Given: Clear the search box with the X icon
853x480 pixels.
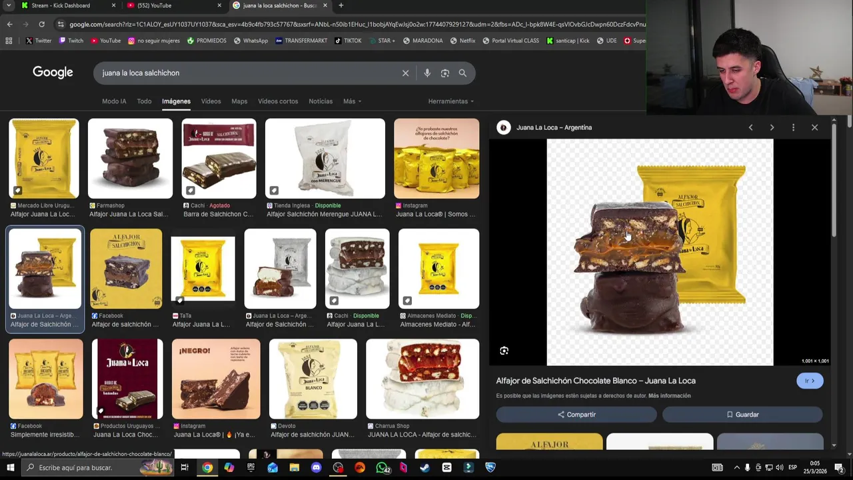Looking at the screenshot, I should point(405,73).
